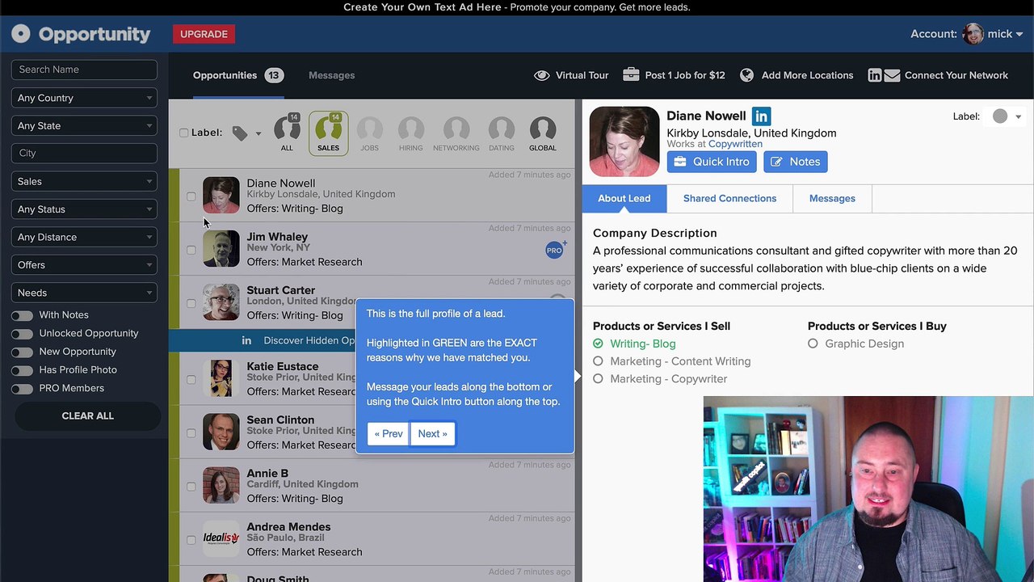Click the Connect Your Network envelope icon
Image resolution: width=1034 pixels, height=582 pixels.
tap(892, 75)
